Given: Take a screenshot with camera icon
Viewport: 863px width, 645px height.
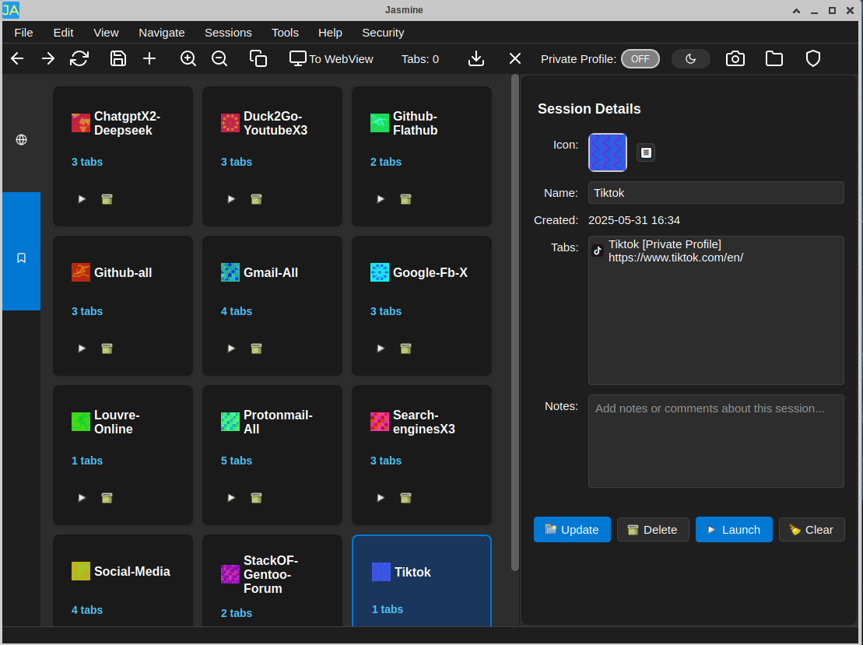Looking at the screenshot, I should pos(735,58).
